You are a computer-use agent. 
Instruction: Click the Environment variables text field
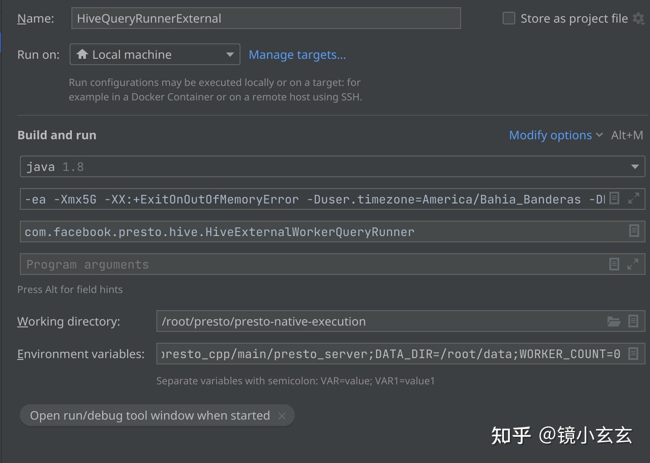[x=391, y=354]
